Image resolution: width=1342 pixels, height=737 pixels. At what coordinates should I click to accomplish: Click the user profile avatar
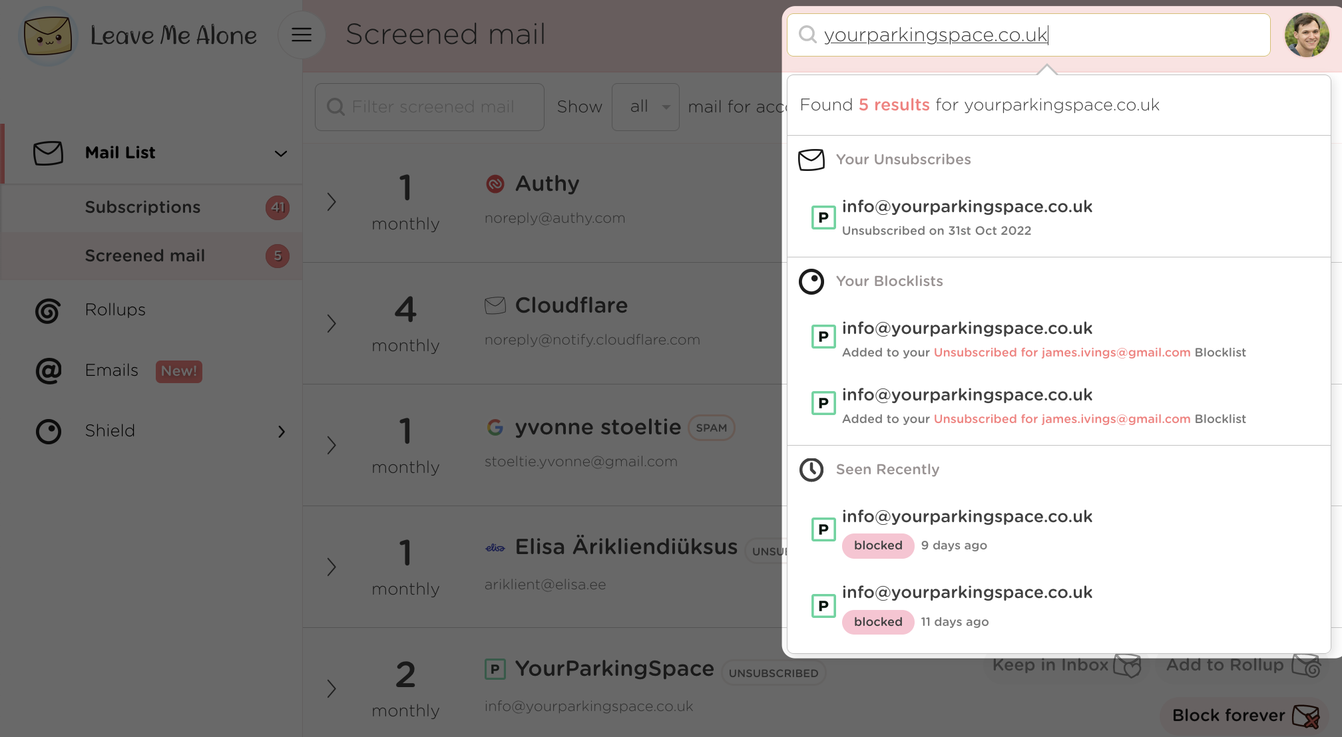click(1306, 35)
